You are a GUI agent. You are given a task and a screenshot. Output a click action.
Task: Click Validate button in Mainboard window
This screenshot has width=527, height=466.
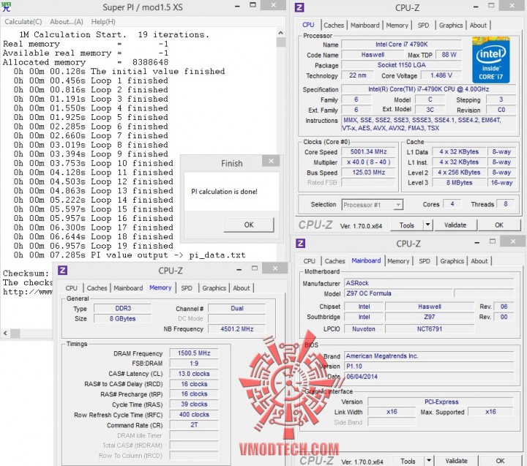(x=456, y=461)
